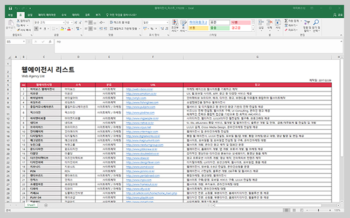Click the Redo arrow in quick access toolbar
Image resolution: width=350 pixels, height=218 pixels.
[x=23, y=8]
